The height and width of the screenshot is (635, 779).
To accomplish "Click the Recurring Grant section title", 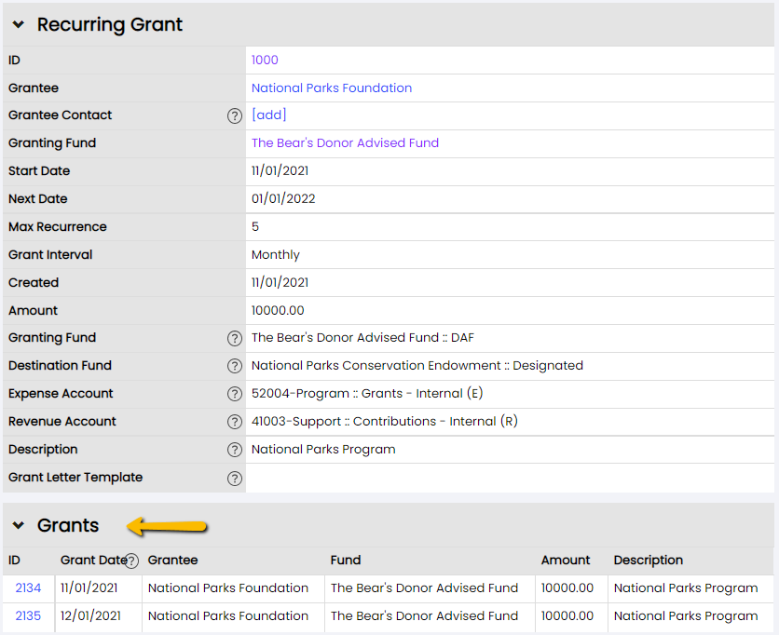I will (110, 24).
